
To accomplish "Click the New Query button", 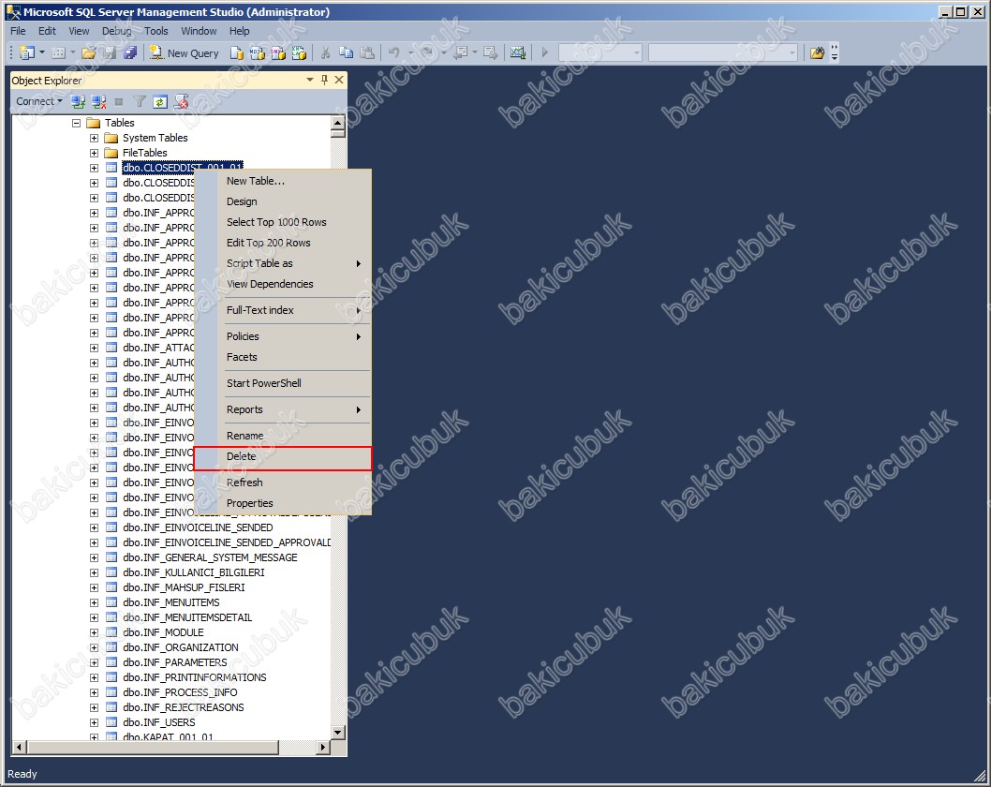I will pyautogui.click(x=184, y=53).
